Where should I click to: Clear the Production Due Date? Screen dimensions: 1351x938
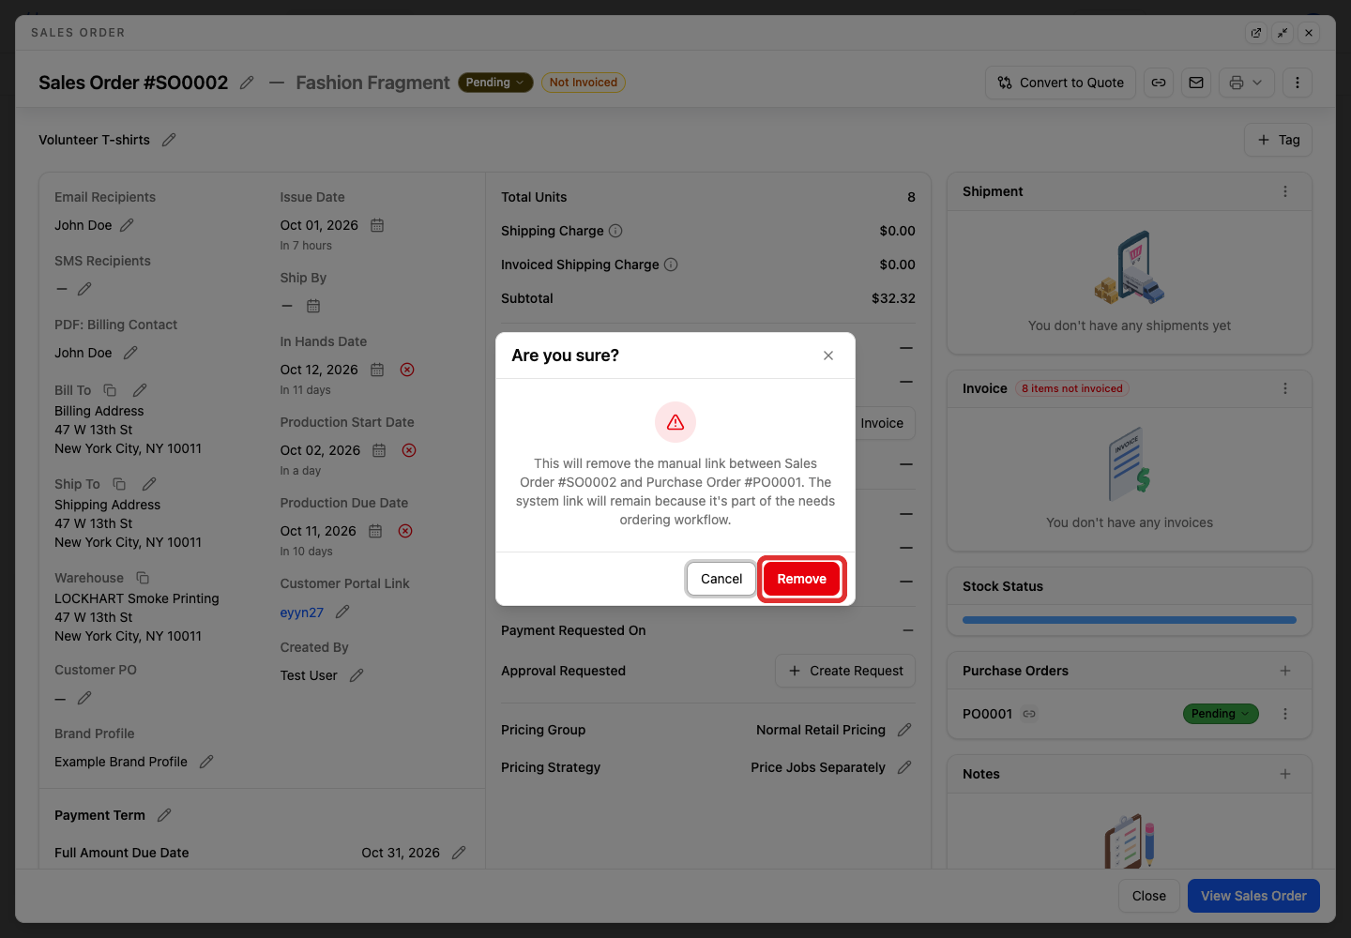[405, 531]
